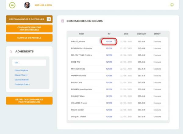
Task: Click the ADHÉRENTS panel heading
Action: click(x=24, y=52)
